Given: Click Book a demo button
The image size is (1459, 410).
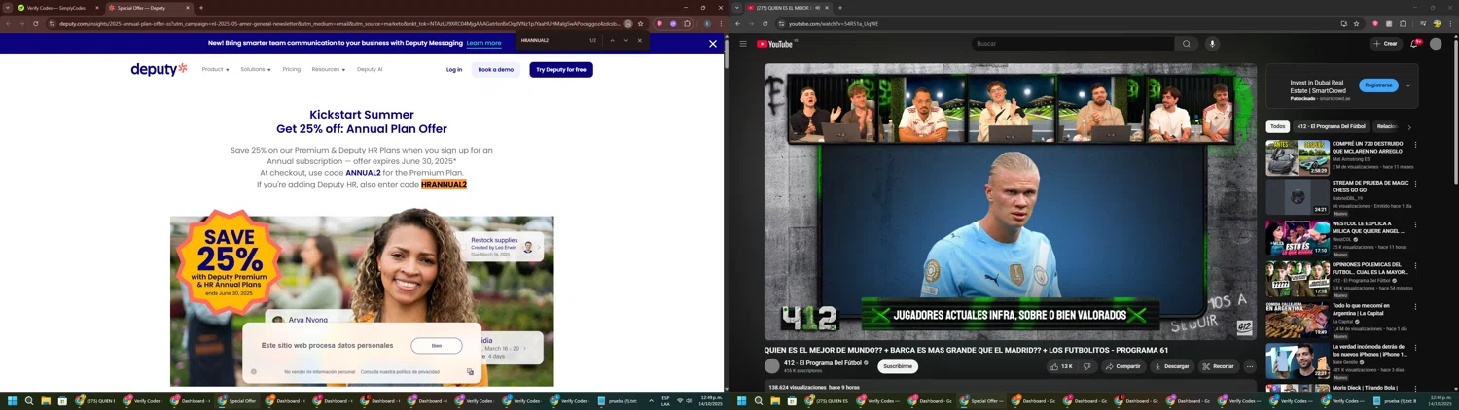Looking at the screenshot, I should click(495, 69).
